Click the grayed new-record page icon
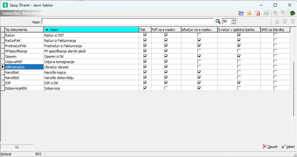The image size is (297, 157). pos(277,22)
